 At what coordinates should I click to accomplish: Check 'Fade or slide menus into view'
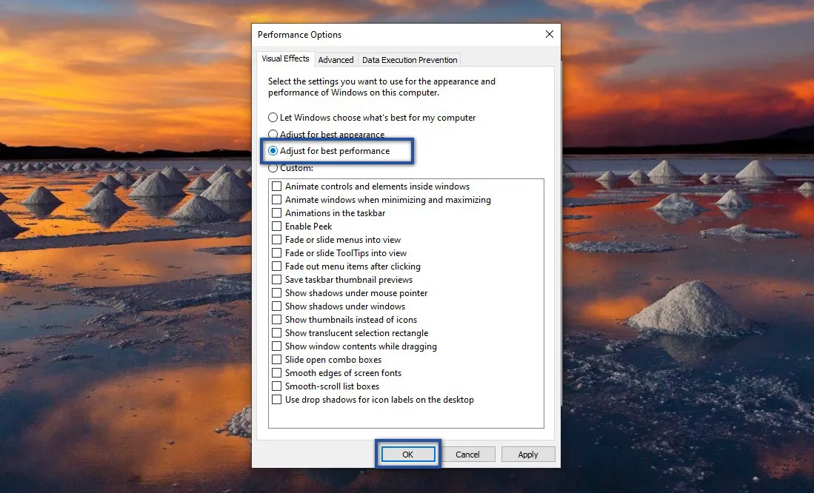coord(278,239)
